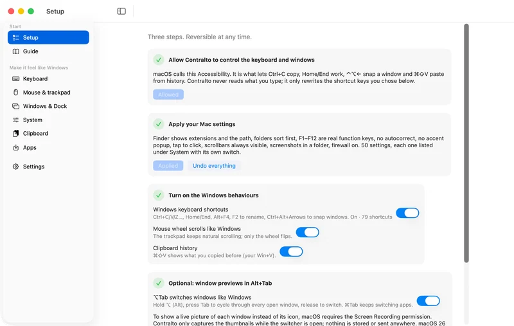Click 'Turn on the Windows behaviours' heading
514x326 pixels.
click(213, 195)
